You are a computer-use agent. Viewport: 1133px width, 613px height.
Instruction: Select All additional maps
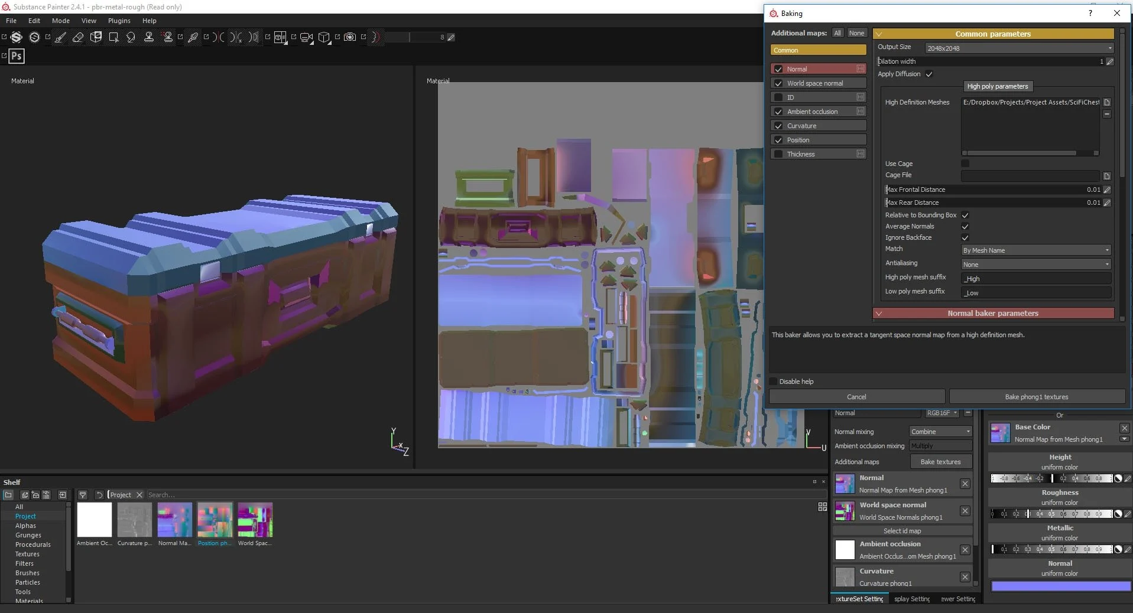click(837, 33)
